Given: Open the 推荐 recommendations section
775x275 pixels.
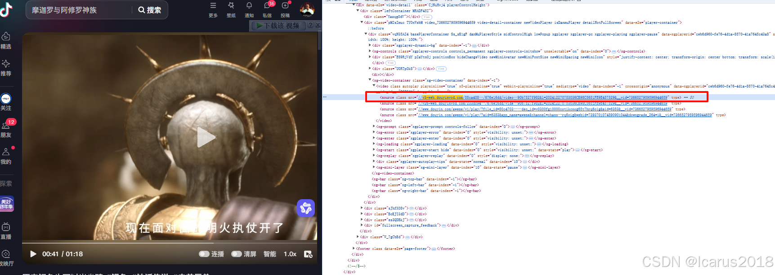Looking at the screenshot, I should pyautogui.click(x=6, y=68).
